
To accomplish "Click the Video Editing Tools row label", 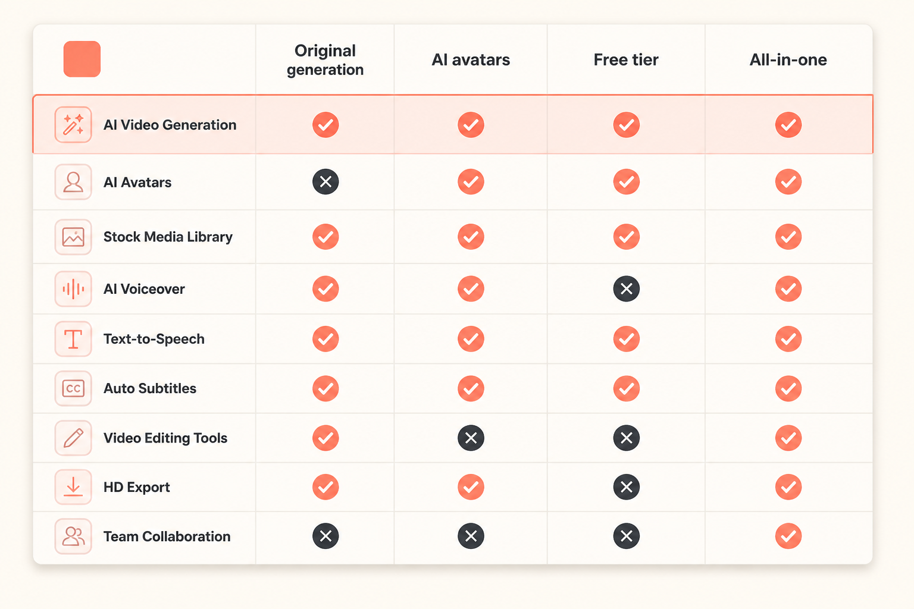I will 165,438.
